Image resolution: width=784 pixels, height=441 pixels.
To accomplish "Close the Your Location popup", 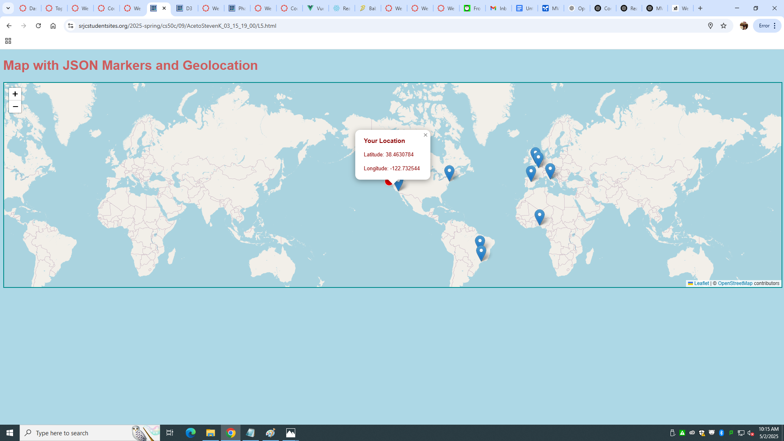I will click(425, 135).
